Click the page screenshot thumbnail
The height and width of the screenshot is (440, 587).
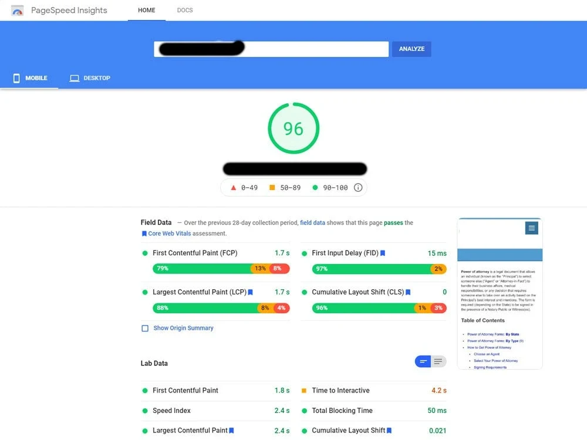pos(500,293)
